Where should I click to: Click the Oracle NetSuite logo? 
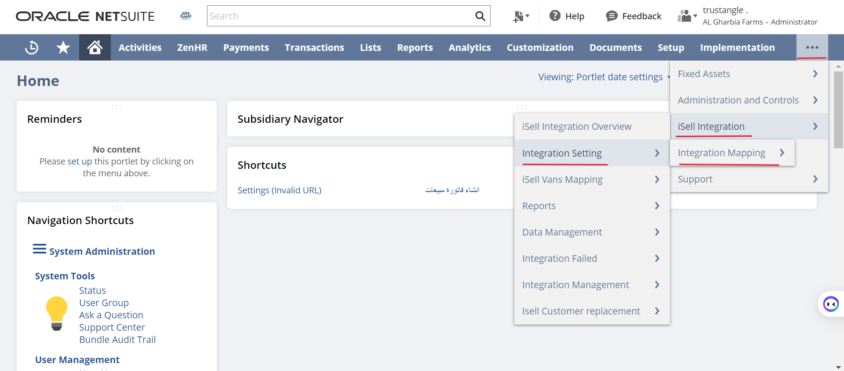pos(85,17)
